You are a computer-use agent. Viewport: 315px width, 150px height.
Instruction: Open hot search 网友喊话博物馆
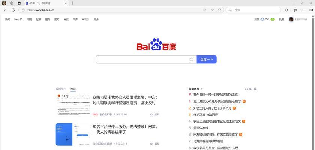pyautogui.click(x=216, y=135)
